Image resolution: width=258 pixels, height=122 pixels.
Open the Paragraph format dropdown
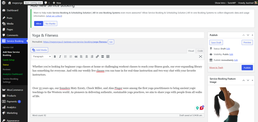42,57
